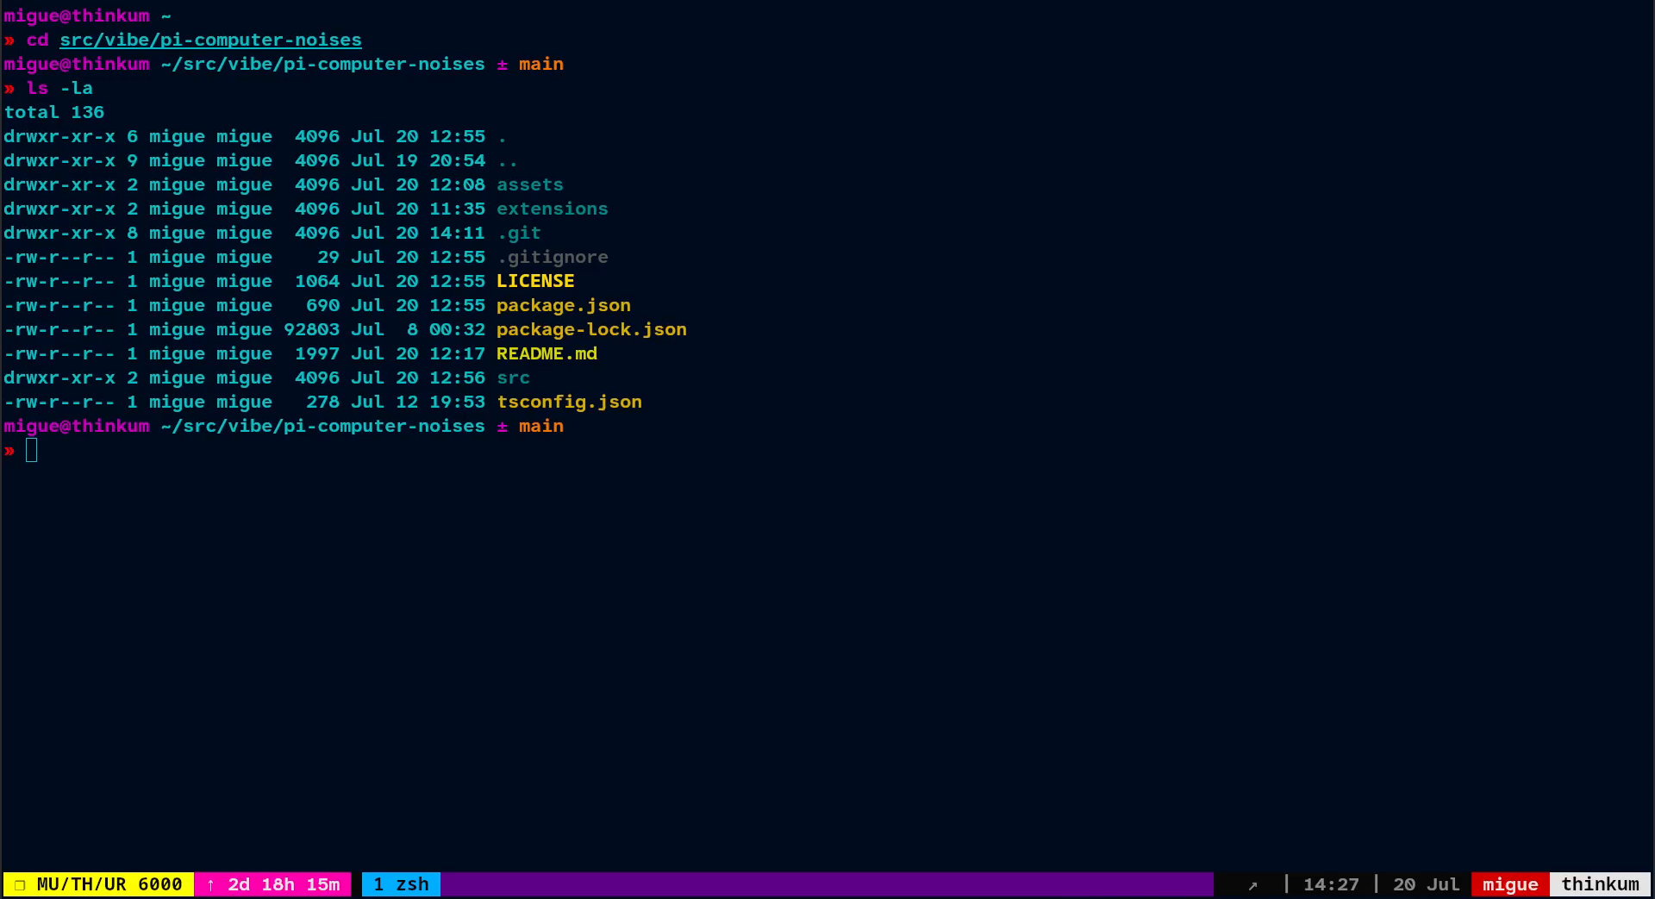Click the file size "92803"
Image resolution: width=1655 pixels, height=899 pixels.
tap(311, 329)
